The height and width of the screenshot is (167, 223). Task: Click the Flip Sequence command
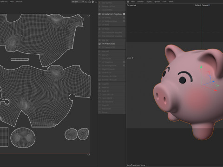[x=106, y=102]
